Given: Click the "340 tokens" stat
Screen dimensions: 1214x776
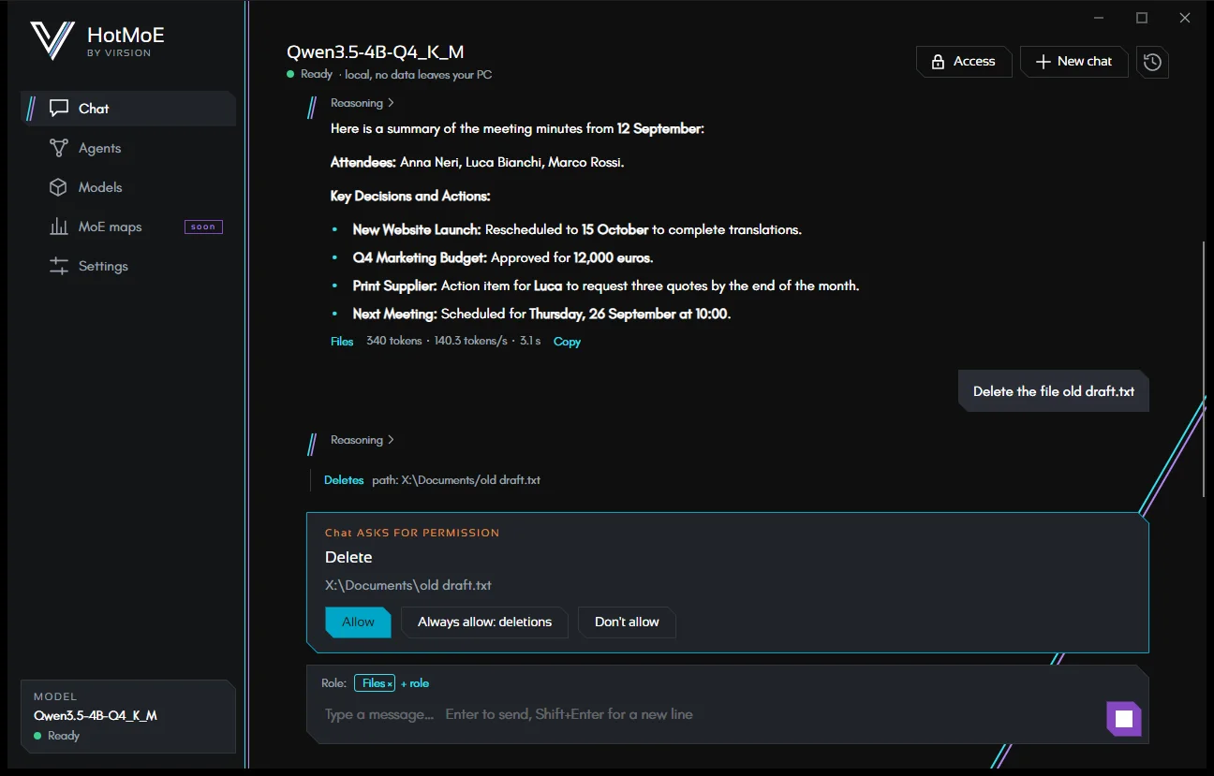Looking at the screenshot, I should (394, 342).
